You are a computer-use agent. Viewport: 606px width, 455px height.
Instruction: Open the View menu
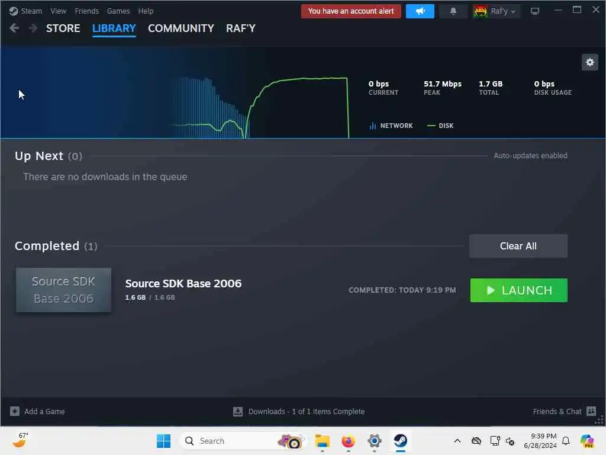pos(59,11)
